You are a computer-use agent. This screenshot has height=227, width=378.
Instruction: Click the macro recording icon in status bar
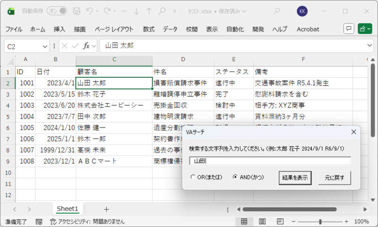point(39,221)
